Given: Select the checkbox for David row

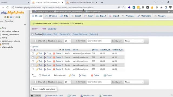Looking at the screenshot, I should coord(33,65).
